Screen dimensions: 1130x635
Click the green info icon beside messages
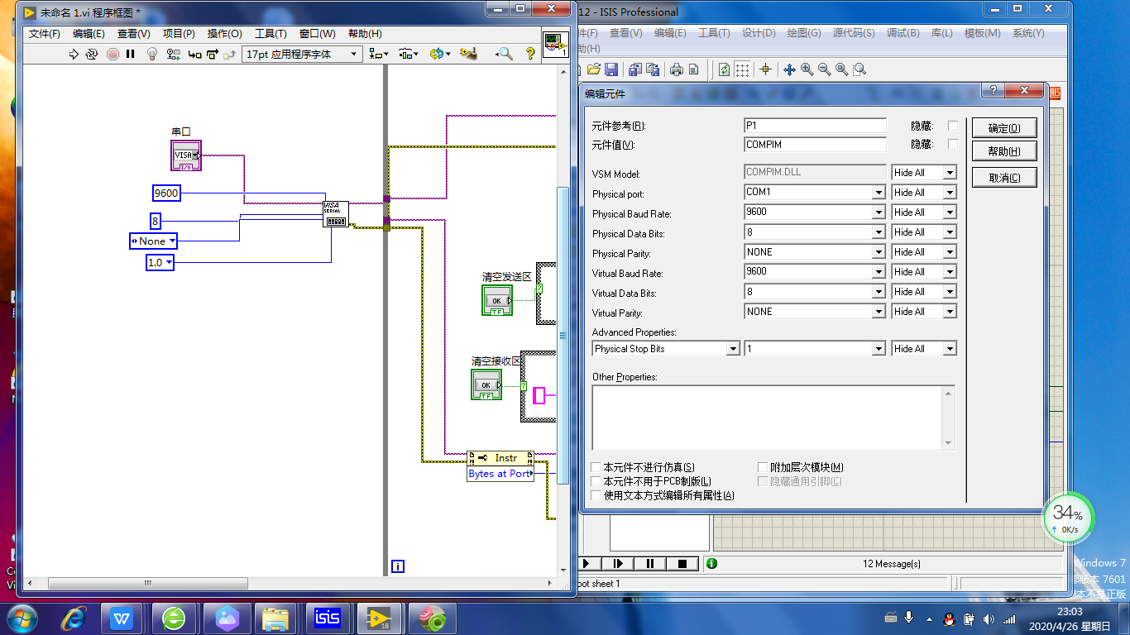tap(711, 563)
